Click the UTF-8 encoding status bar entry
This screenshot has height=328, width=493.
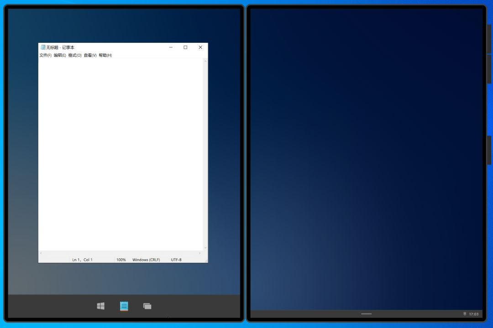pyautogui.click(x=176, y=260)
